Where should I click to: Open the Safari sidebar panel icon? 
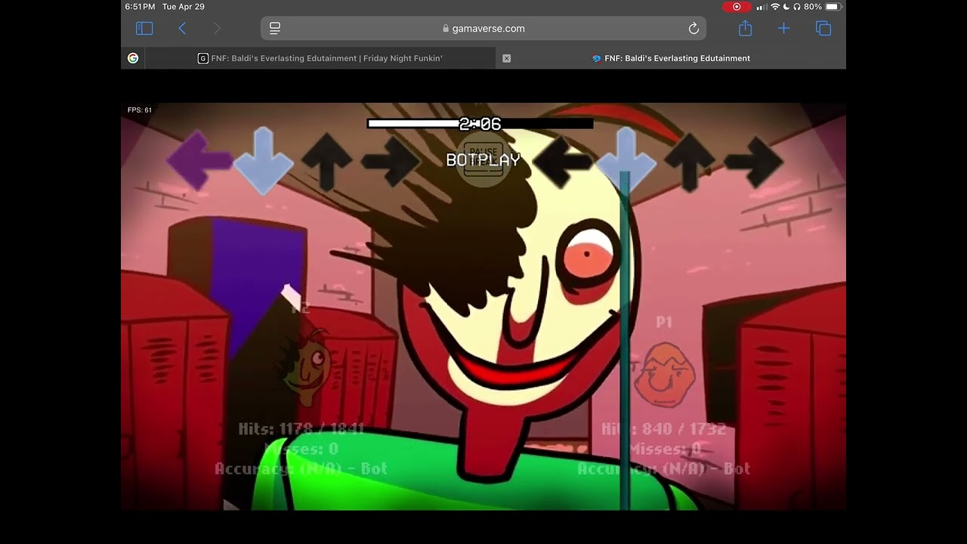click(x=144, y=29)
